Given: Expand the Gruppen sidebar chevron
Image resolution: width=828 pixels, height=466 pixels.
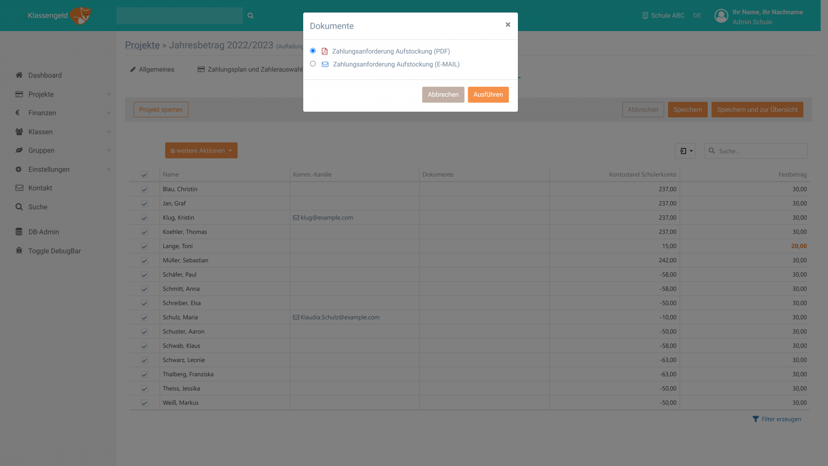Looking at the screenshot, I should coord(108,150).
